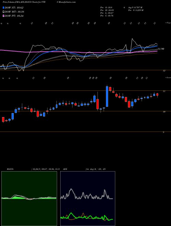Screen dimensions: 171x226
Task: Click the 'Pre H: 10.89' value
Action: (x=107, y=10)
